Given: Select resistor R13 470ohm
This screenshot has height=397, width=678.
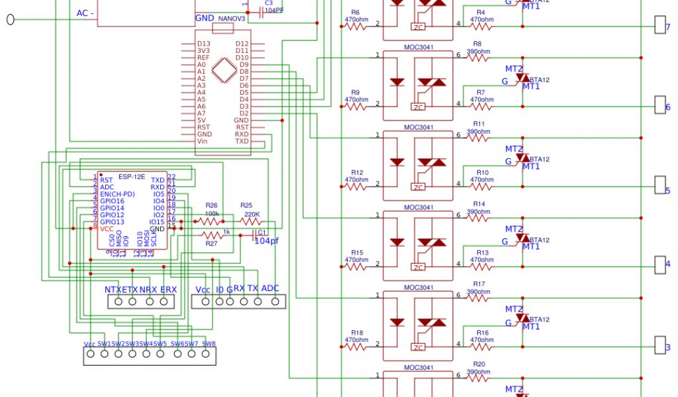Looking at the screenshot, I should point(481,266).
